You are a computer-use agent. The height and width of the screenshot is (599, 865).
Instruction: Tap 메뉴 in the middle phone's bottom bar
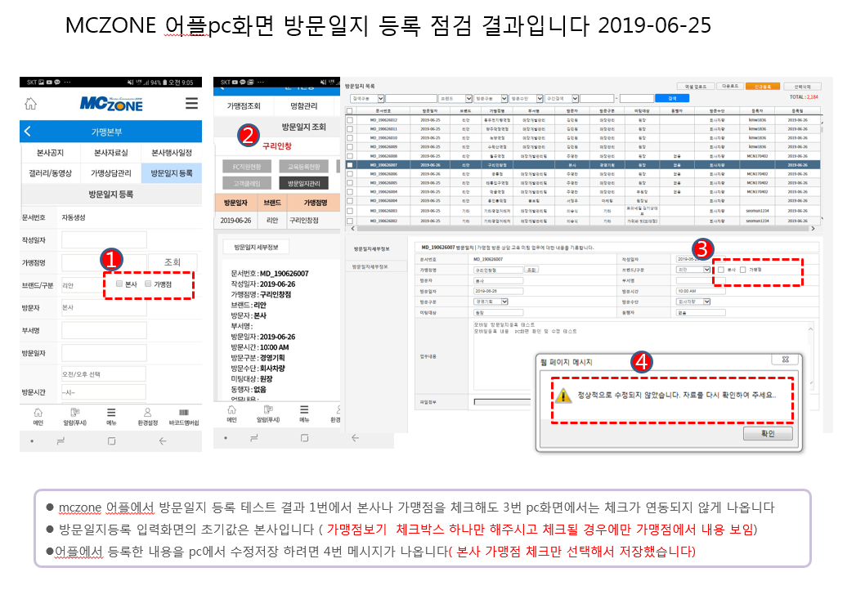click(304, 414)
